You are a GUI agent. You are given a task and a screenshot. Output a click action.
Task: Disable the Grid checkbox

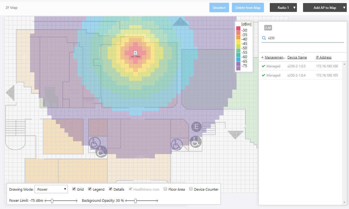pos(74,189)
